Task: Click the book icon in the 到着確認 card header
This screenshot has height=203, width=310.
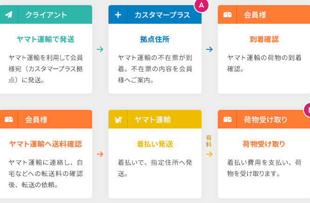Action: [227, 14]
